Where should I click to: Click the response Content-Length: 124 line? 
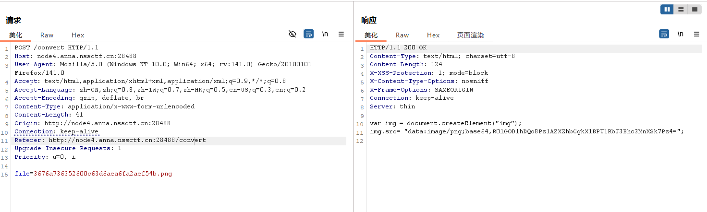(x=406, y=64)
